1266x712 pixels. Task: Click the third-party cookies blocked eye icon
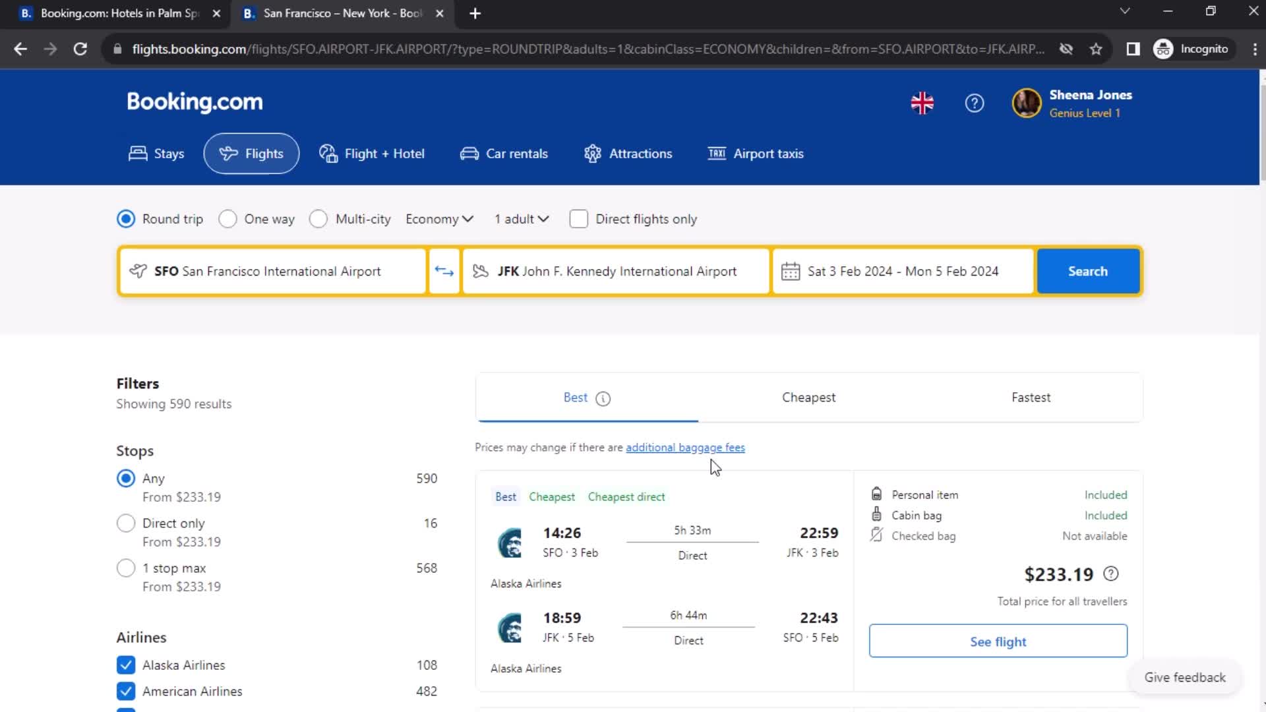(x=1066, y=49)
